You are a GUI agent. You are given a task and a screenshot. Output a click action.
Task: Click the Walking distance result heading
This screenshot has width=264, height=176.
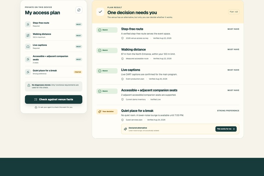(x=134, y=49)
